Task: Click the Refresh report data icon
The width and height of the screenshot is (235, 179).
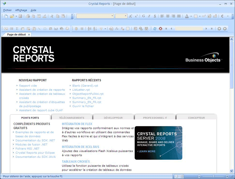Action: coord(155,29)
